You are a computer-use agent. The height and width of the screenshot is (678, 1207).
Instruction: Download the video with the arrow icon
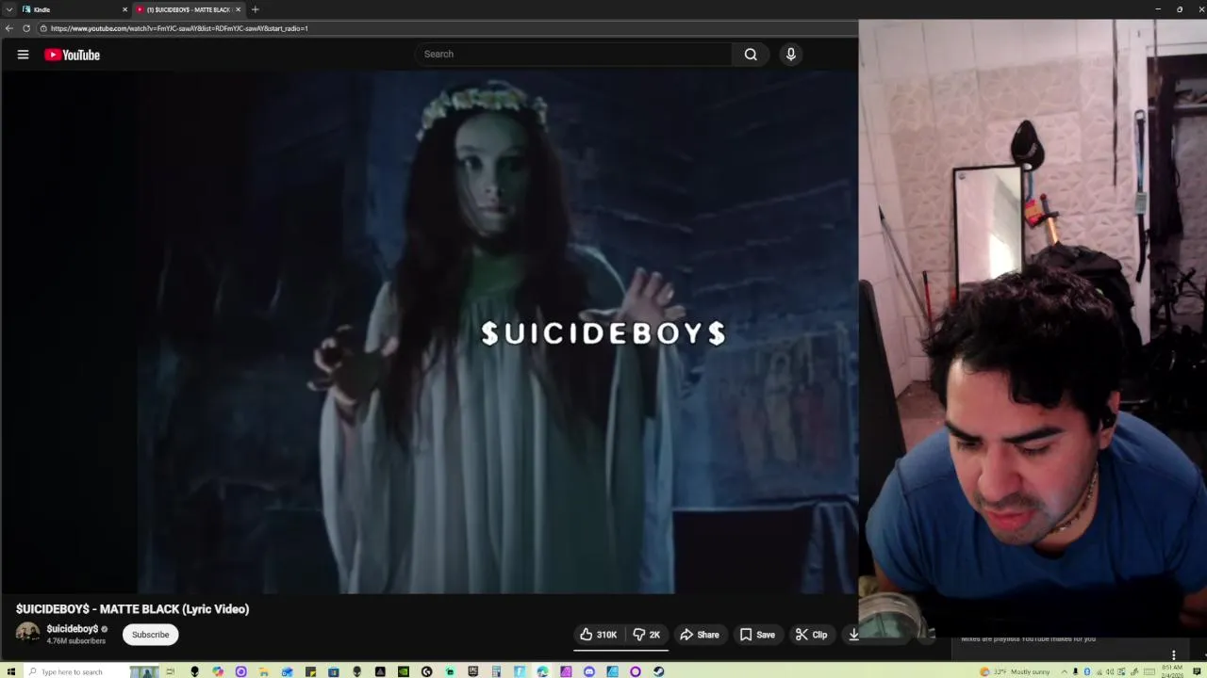(853, 635)
